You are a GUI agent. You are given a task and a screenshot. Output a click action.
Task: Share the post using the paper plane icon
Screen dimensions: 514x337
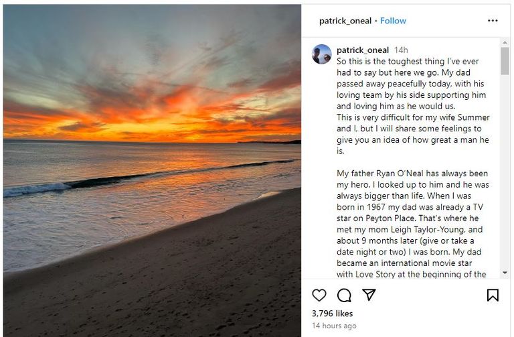(x=369, y=295)
